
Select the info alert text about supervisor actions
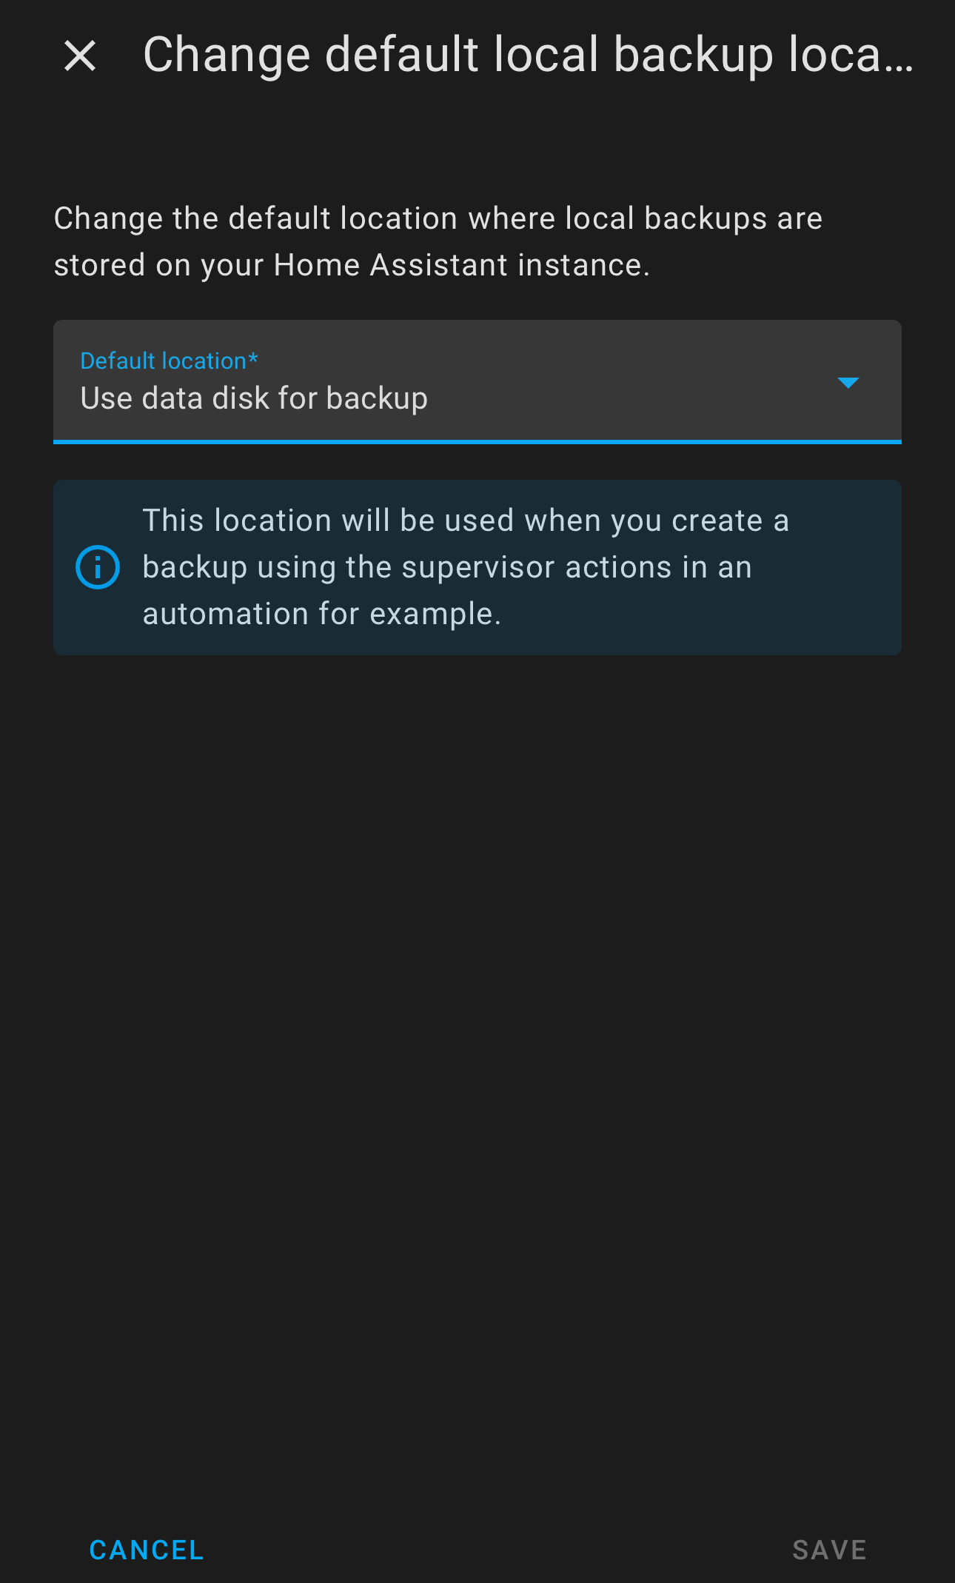466,567
